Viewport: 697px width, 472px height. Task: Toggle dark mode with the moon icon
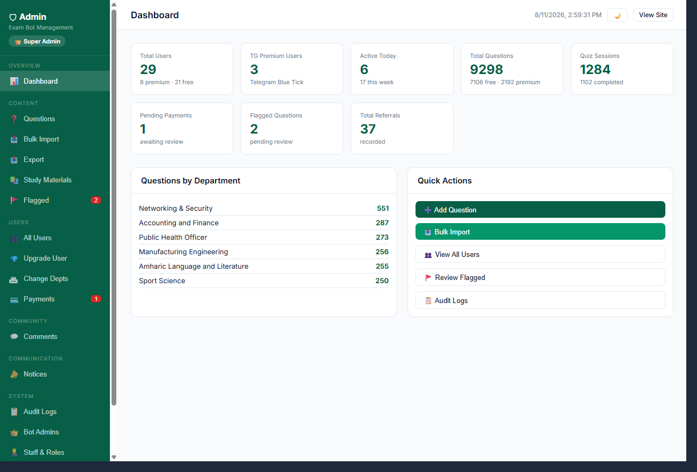point(617,15)
